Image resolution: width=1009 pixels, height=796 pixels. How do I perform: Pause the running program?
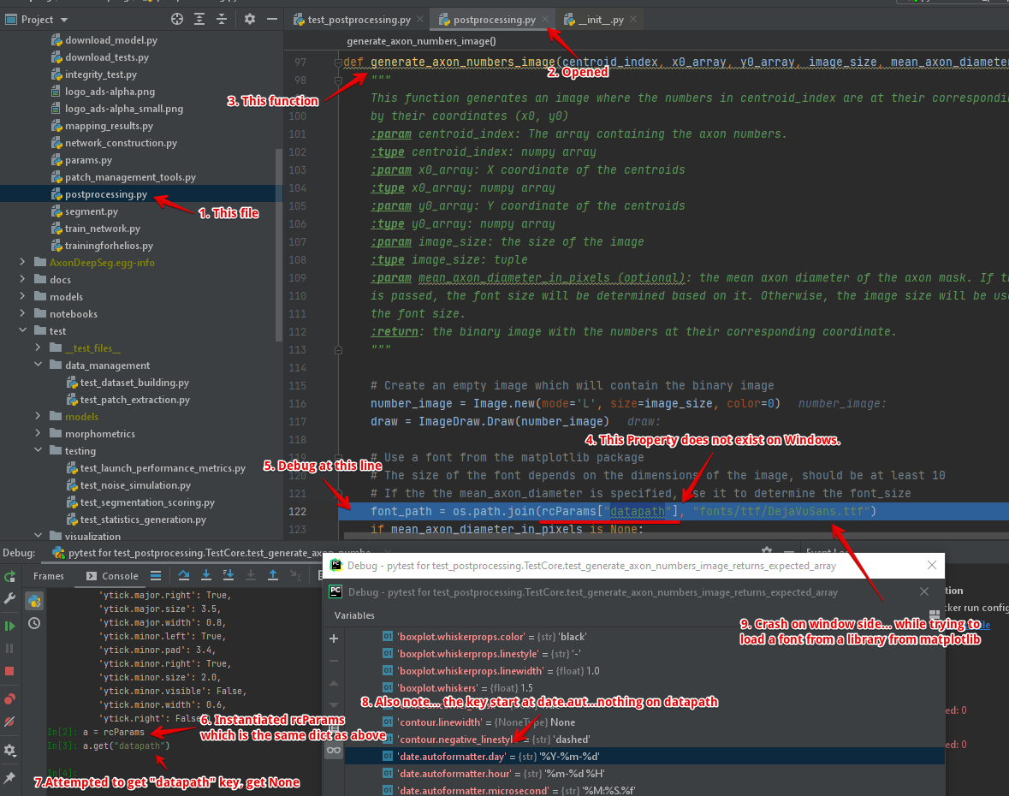[x=9, y=649]
